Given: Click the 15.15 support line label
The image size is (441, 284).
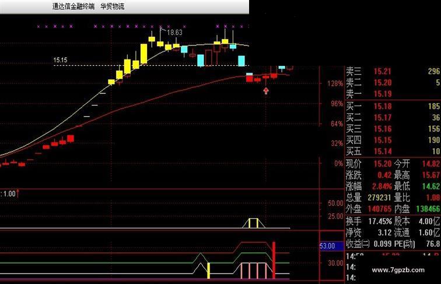Looking at the screenshot, I should 60,60.
